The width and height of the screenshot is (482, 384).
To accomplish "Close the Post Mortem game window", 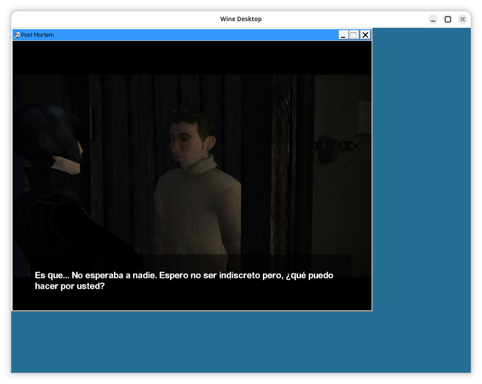I will click(x=365, y=35).
